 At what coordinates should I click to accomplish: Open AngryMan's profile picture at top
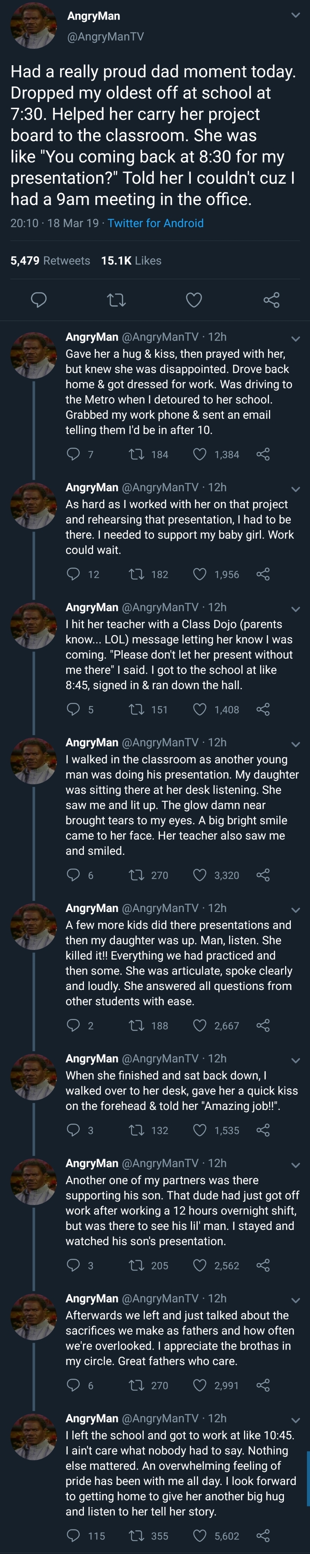click(x=33, y=25)
